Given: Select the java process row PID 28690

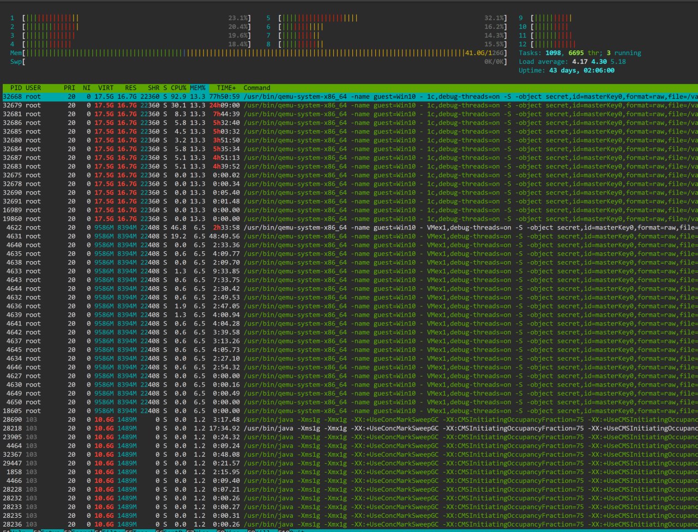Looking at the screenshot, I should 349,419.
